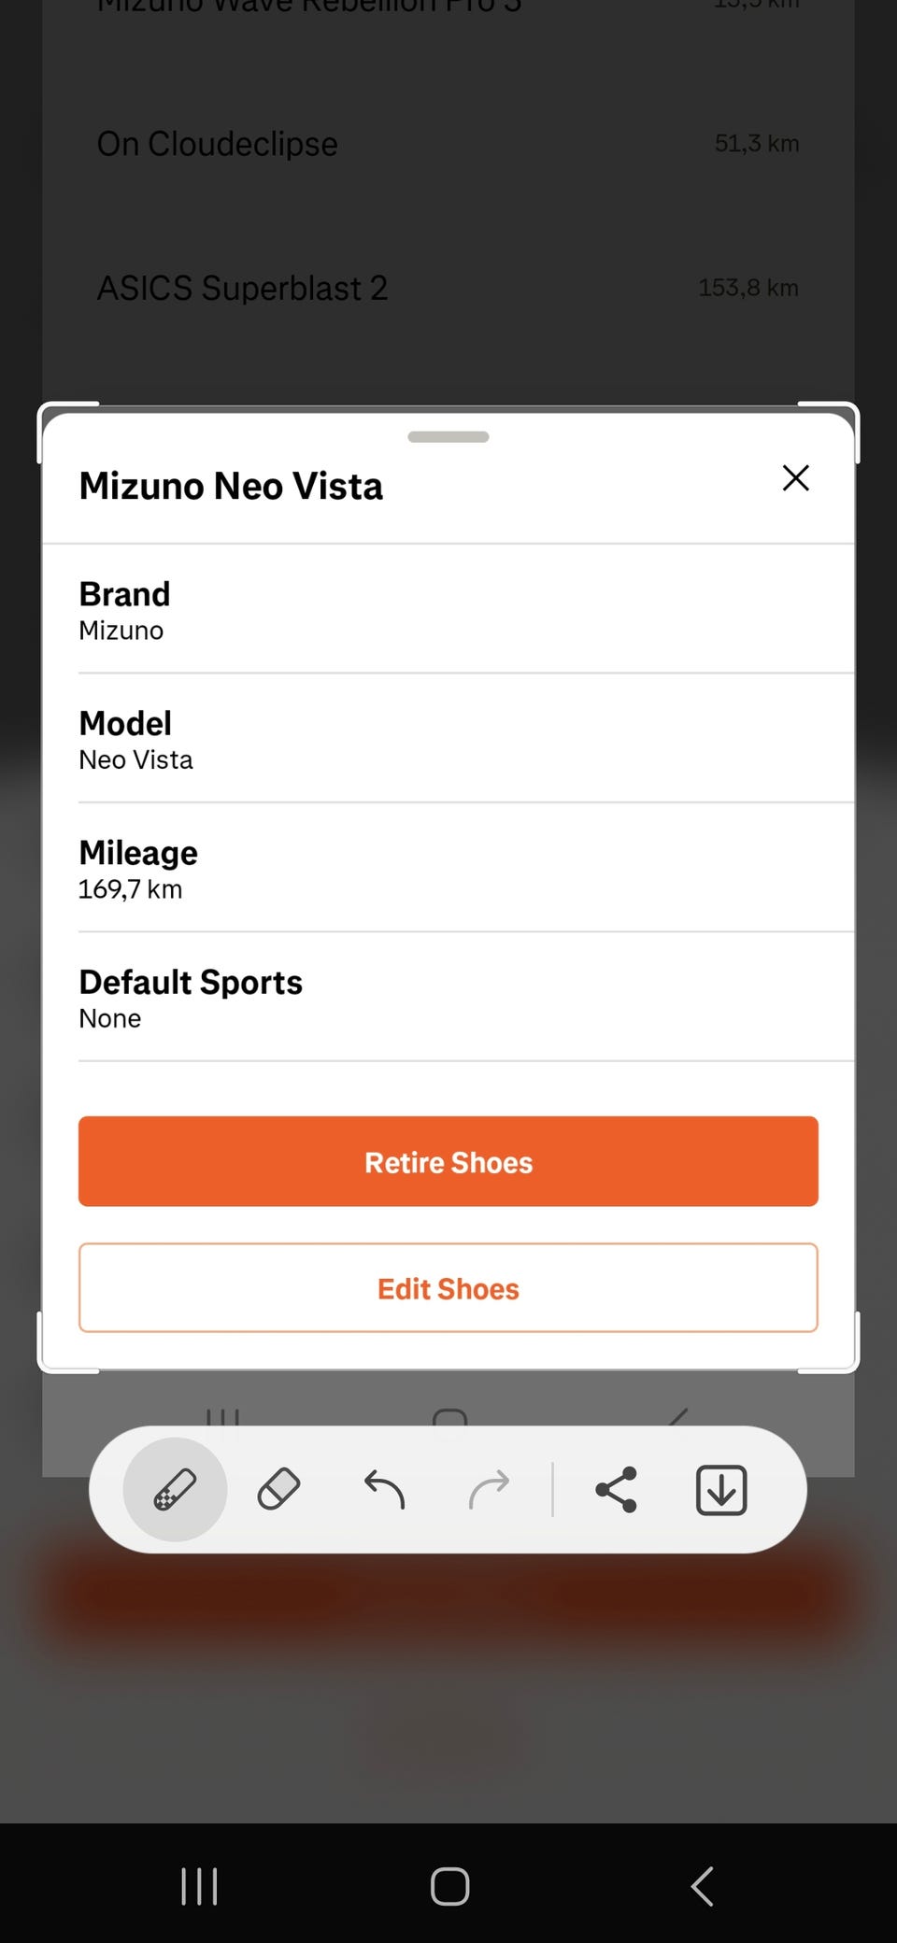Image resolution: width=897 pixels, height=1943 pixels.
Task: Save the screenshot with download icon
Action: point(720,1489)
